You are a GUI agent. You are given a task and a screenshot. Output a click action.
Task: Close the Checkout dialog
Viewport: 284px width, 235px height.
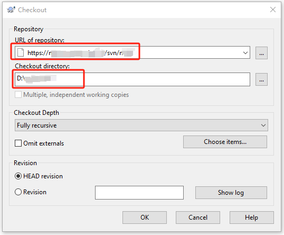[273, 10]
